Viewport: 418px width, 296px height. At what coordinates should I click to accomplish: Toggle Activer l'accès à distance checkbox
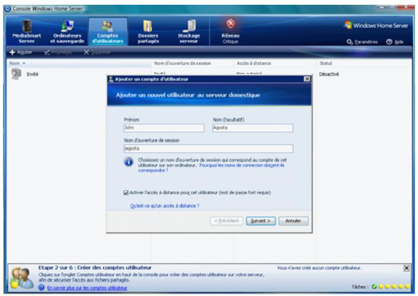tap(126, 193)
